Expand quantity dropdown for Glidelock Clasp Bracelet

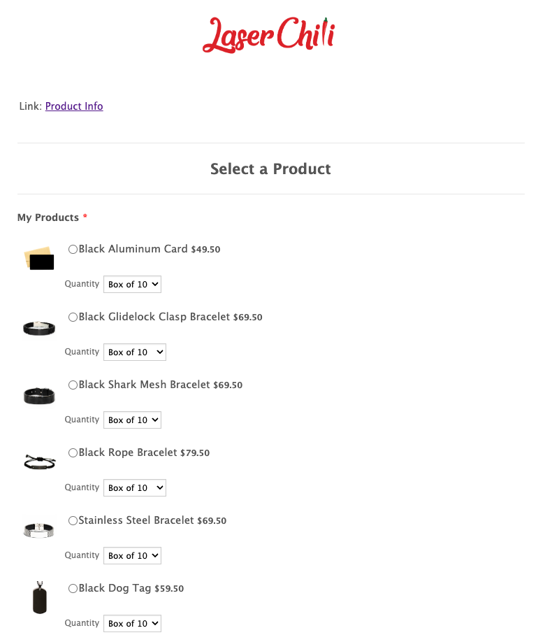pyautogui.click(x=135, y=352)
